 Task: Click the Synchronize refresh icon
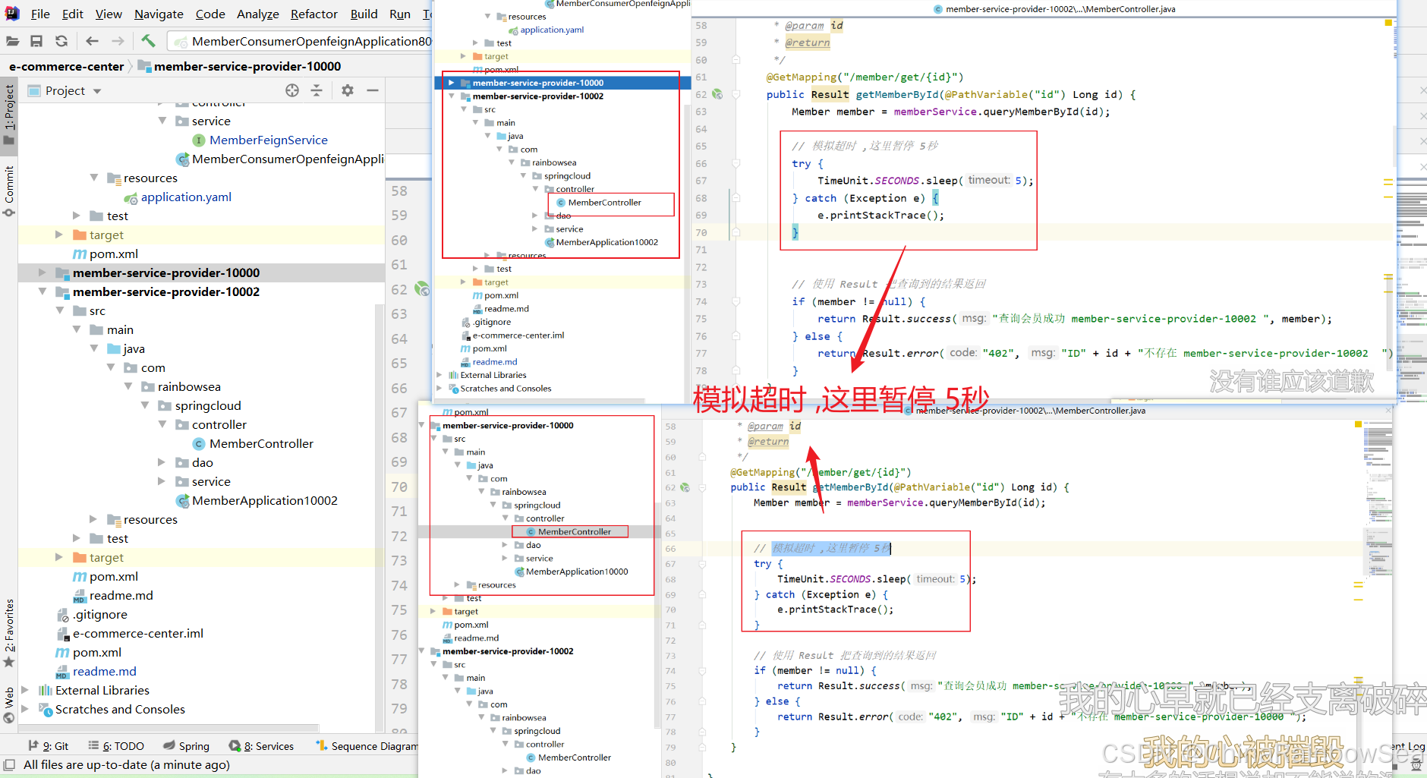point(61,41)
